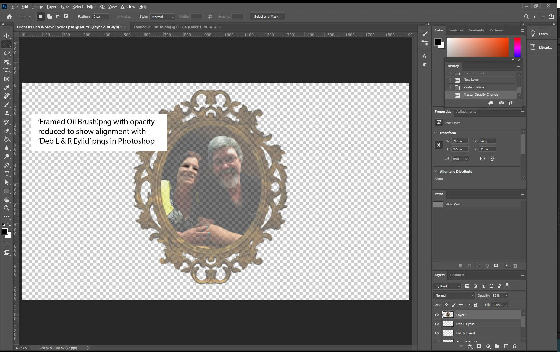
Task: Open marquee tool preset dropdown arrow
Action: coord(30,17)
